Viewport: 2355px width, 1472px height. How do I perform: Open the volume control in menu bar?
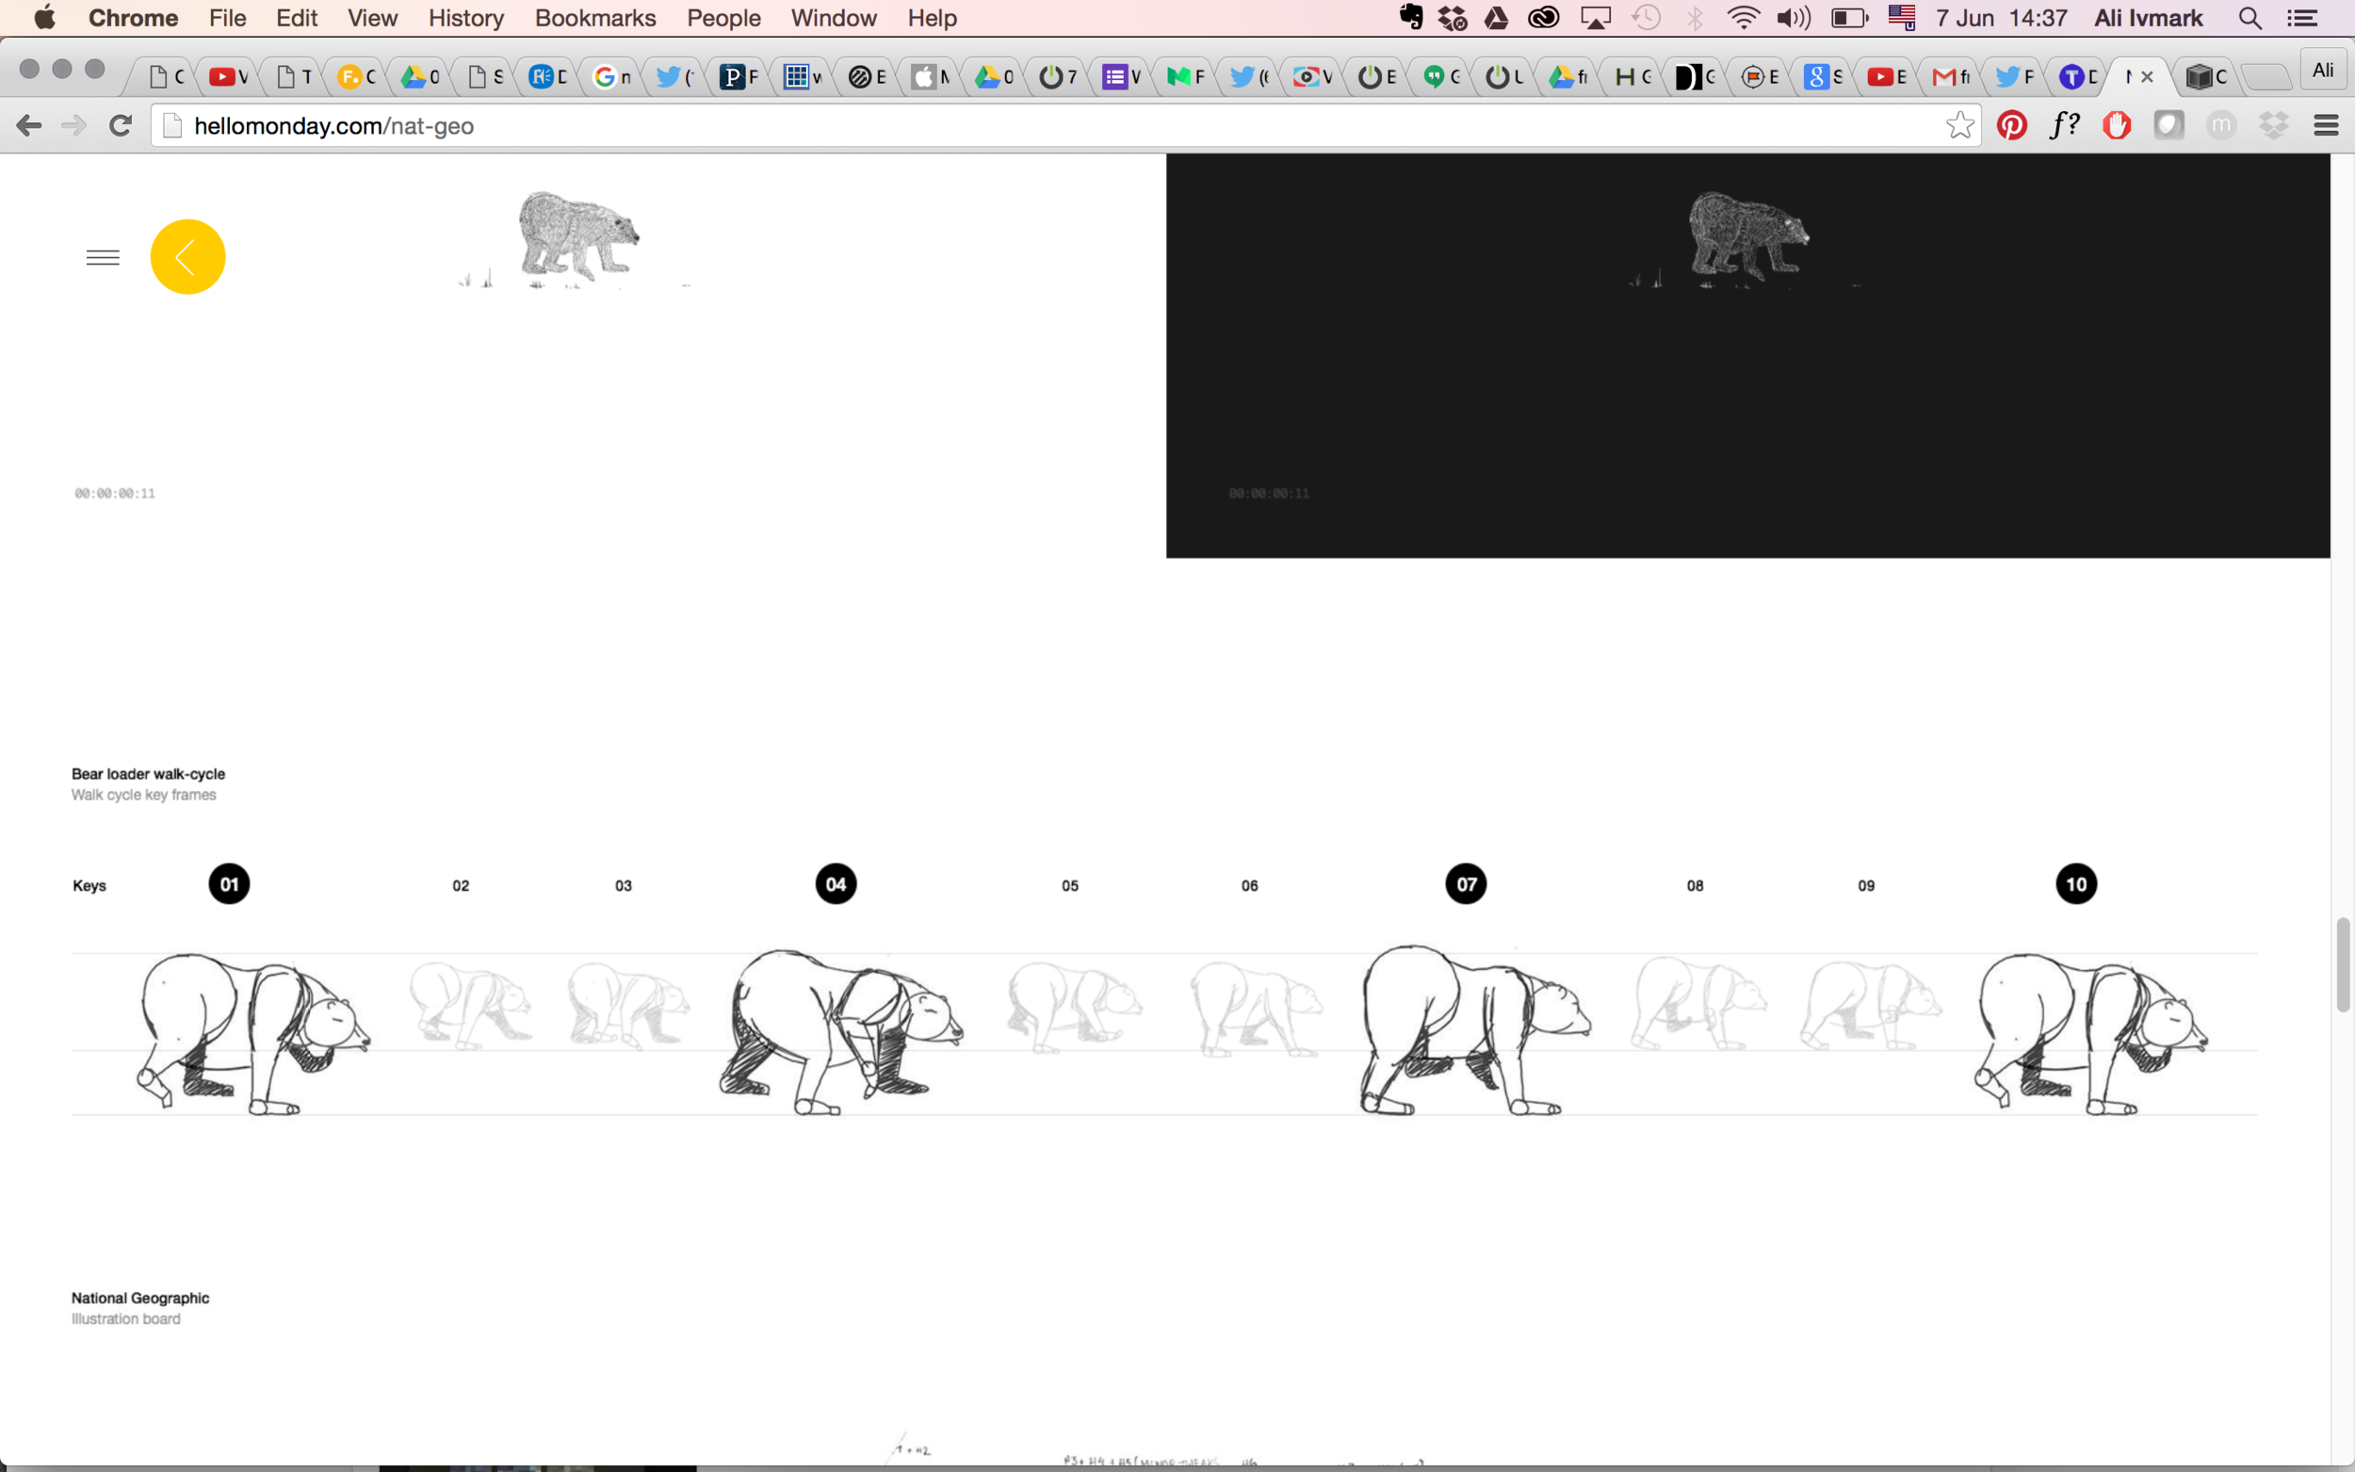(x=1794, y=18)
